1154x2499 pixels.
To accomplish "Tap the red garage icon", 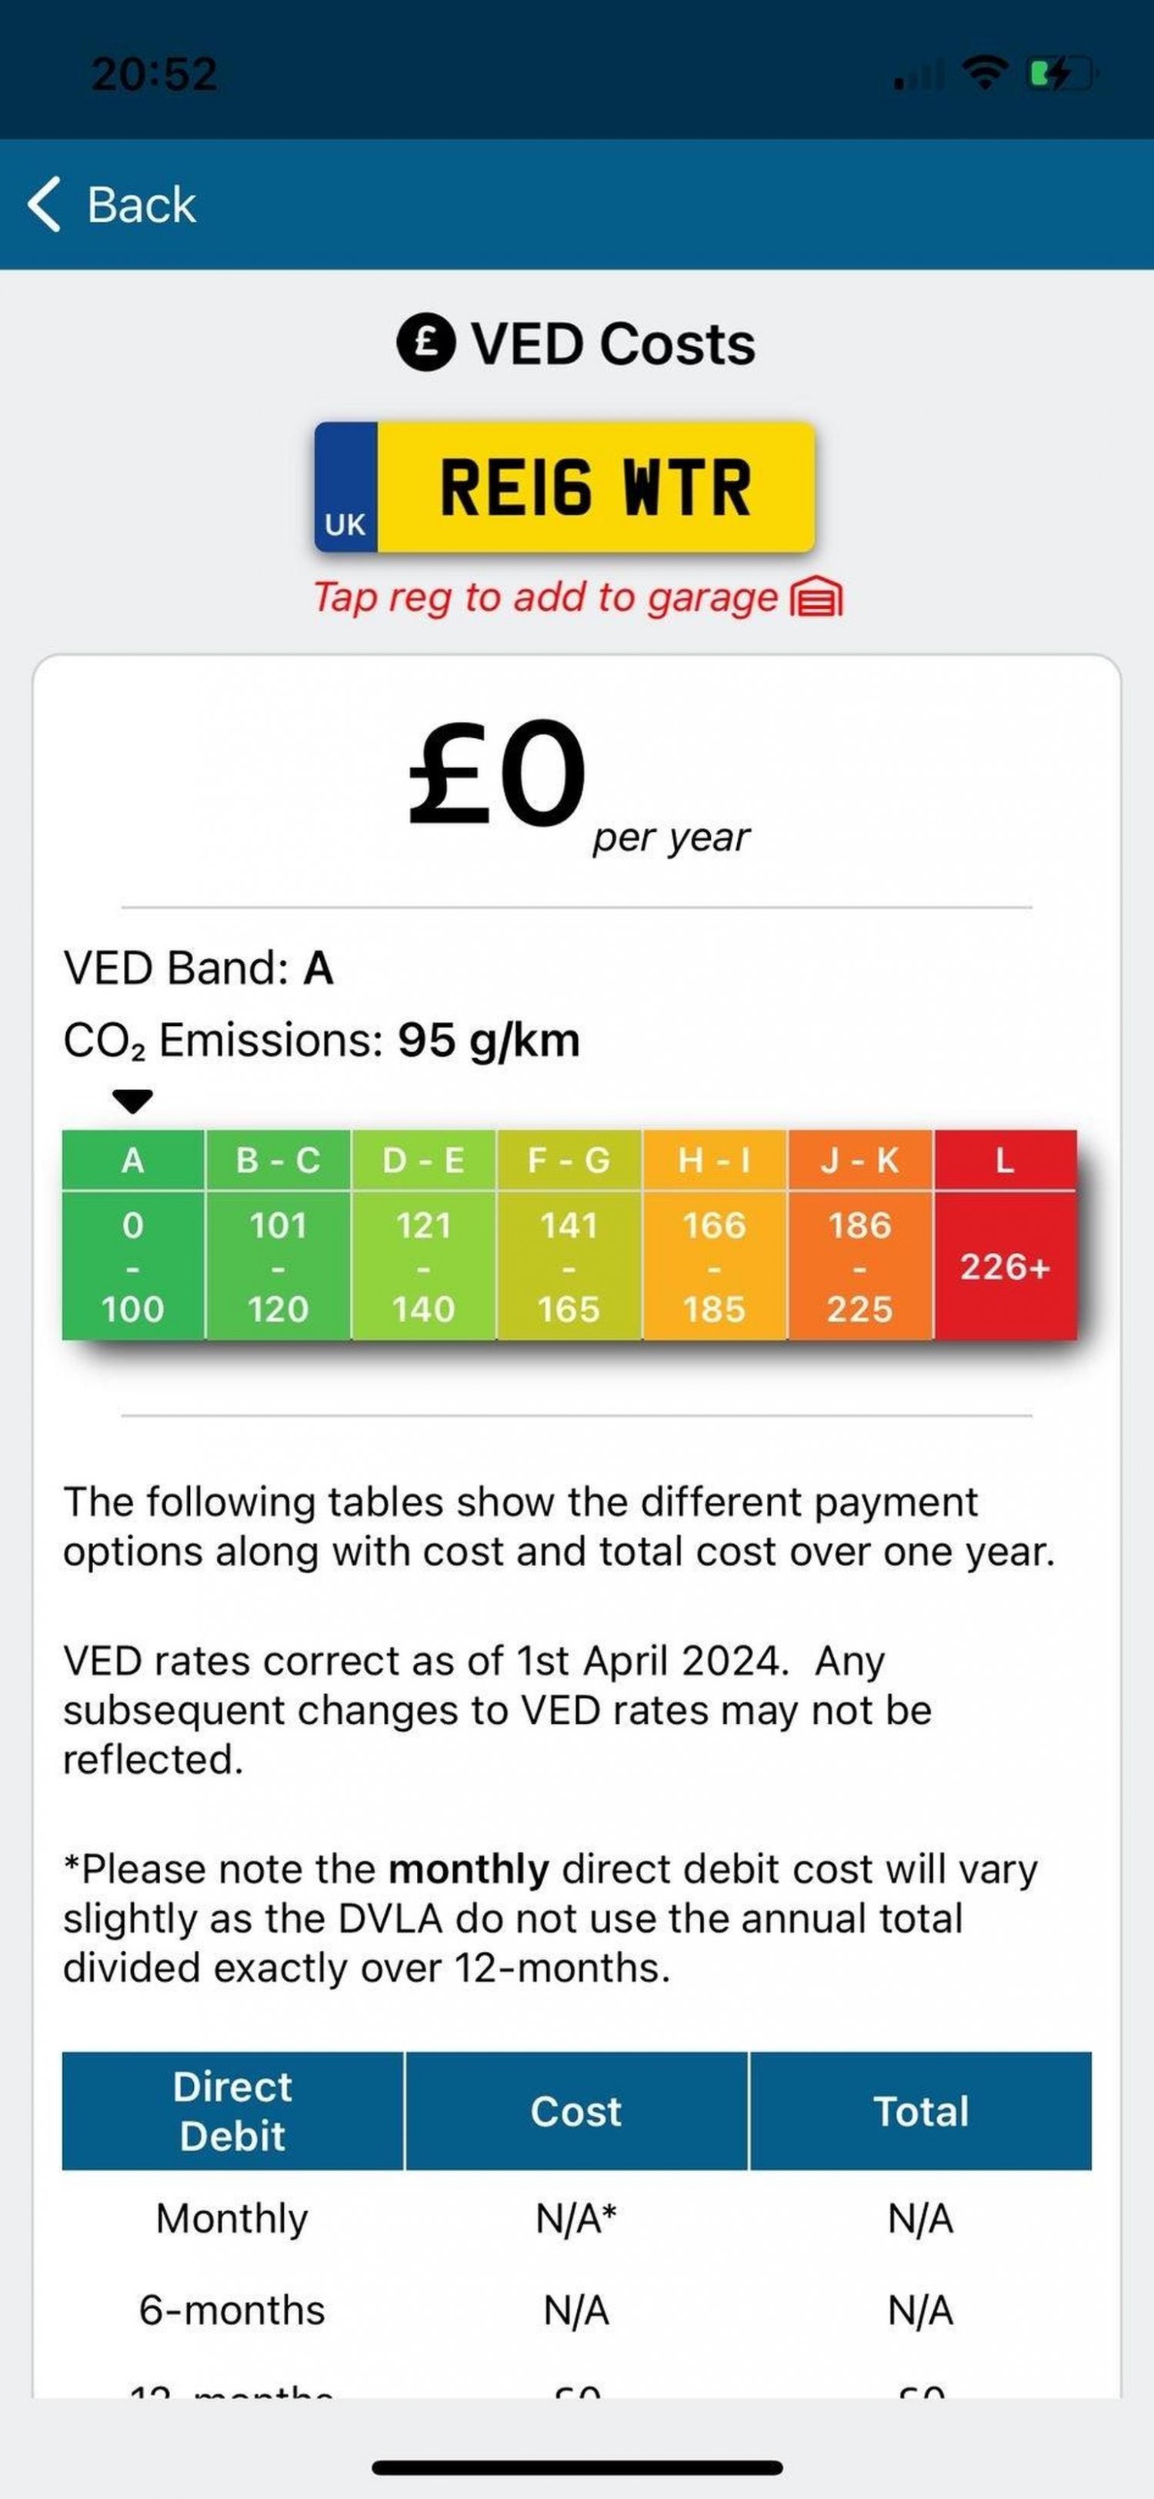I will [x=818, y=597].
